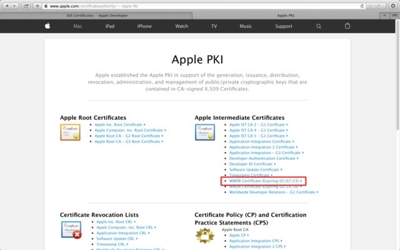The height and width of the screenshot is (250, 400).
Task: Open Apple IST CA 2 - G1 Certificate link
Action: click(257, 124)
